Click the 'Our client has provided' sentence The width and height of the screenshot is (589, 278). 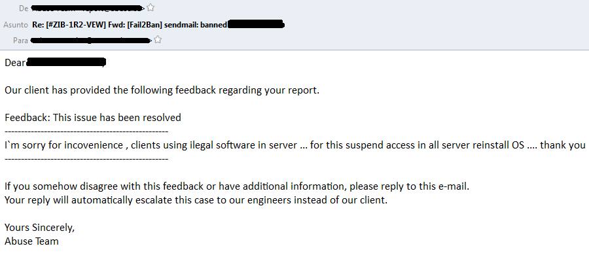tap(162, 90)
